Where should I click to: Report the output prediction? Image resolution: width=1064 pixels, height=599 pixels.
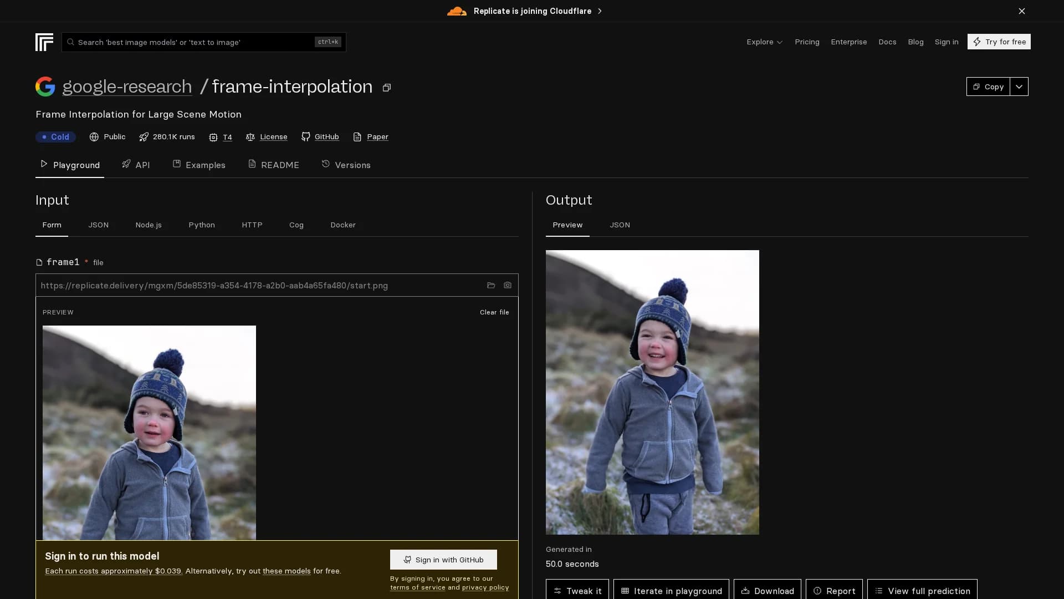pos(834,590)
